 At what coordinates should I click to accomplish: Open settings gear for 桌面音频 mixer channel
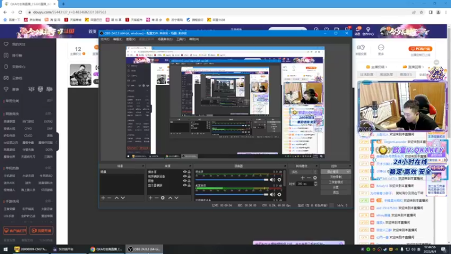click(279, 194)
